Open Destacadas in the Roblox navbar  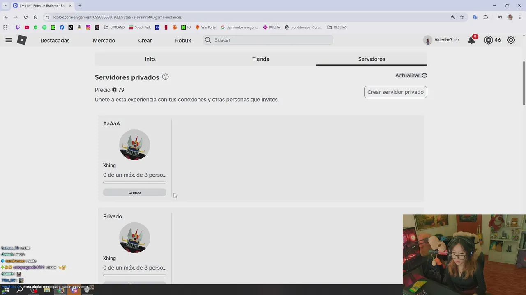(55, 40)
